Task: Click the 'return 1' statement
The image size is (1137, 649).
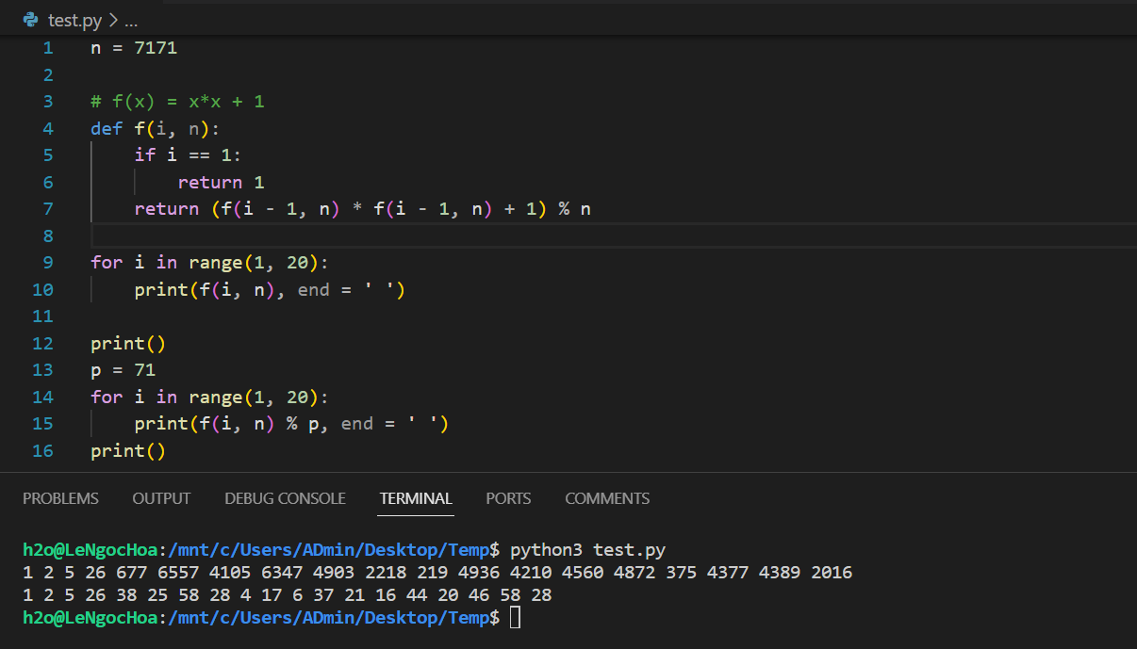Action: point(222,182)
